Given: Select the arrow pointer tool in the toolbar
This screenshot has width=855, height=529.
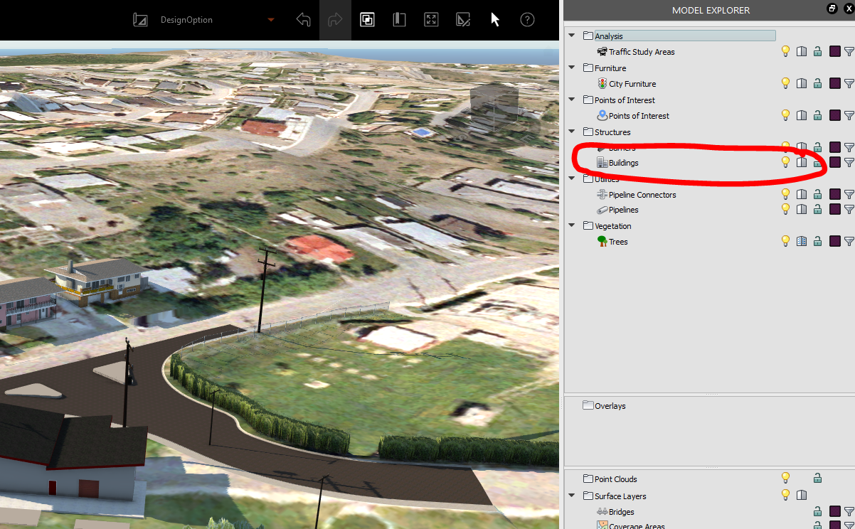Looking at the screenshot, I should coord(494,20).
